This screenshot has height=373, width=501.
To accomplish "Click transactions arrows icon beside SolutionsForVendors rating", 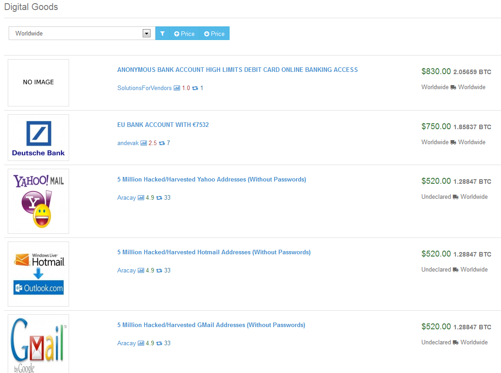I will pyautogui.click(x=195, y=88).
